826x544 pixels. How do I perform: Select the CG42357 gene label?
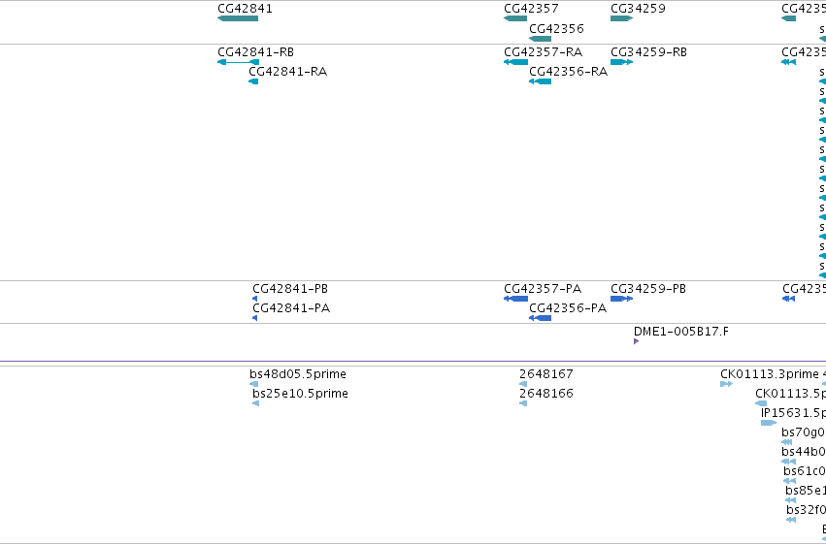pyautogui.click(x=531, y=9)
